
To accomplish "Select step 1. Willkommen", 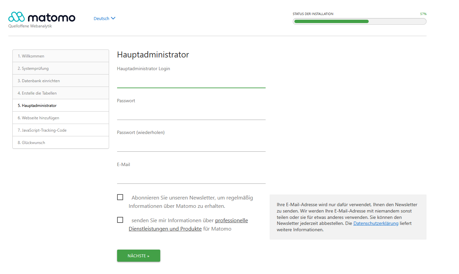I will click(61, 56).
